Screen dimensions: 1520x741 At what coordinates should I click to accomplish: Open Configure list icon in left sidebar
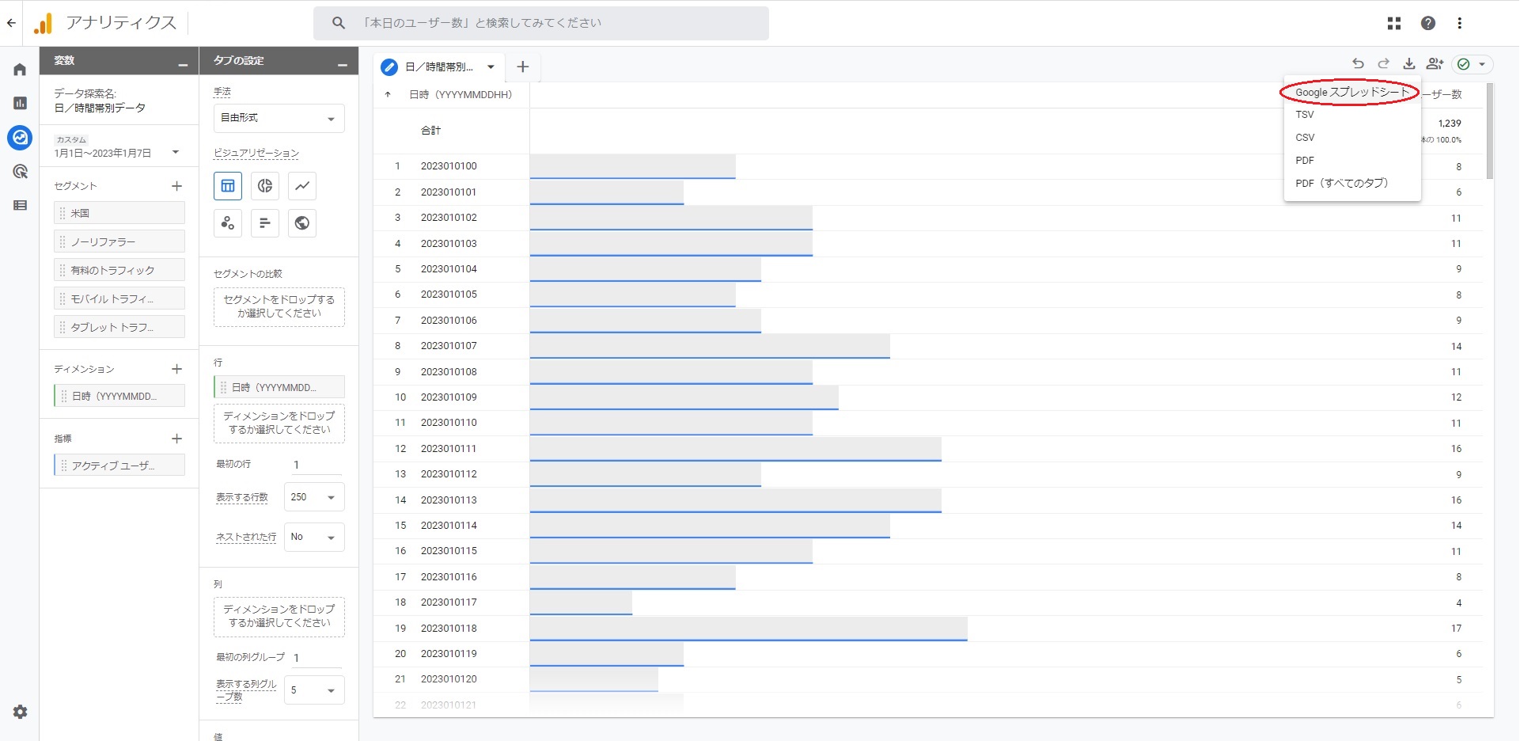tap(20, 205)
